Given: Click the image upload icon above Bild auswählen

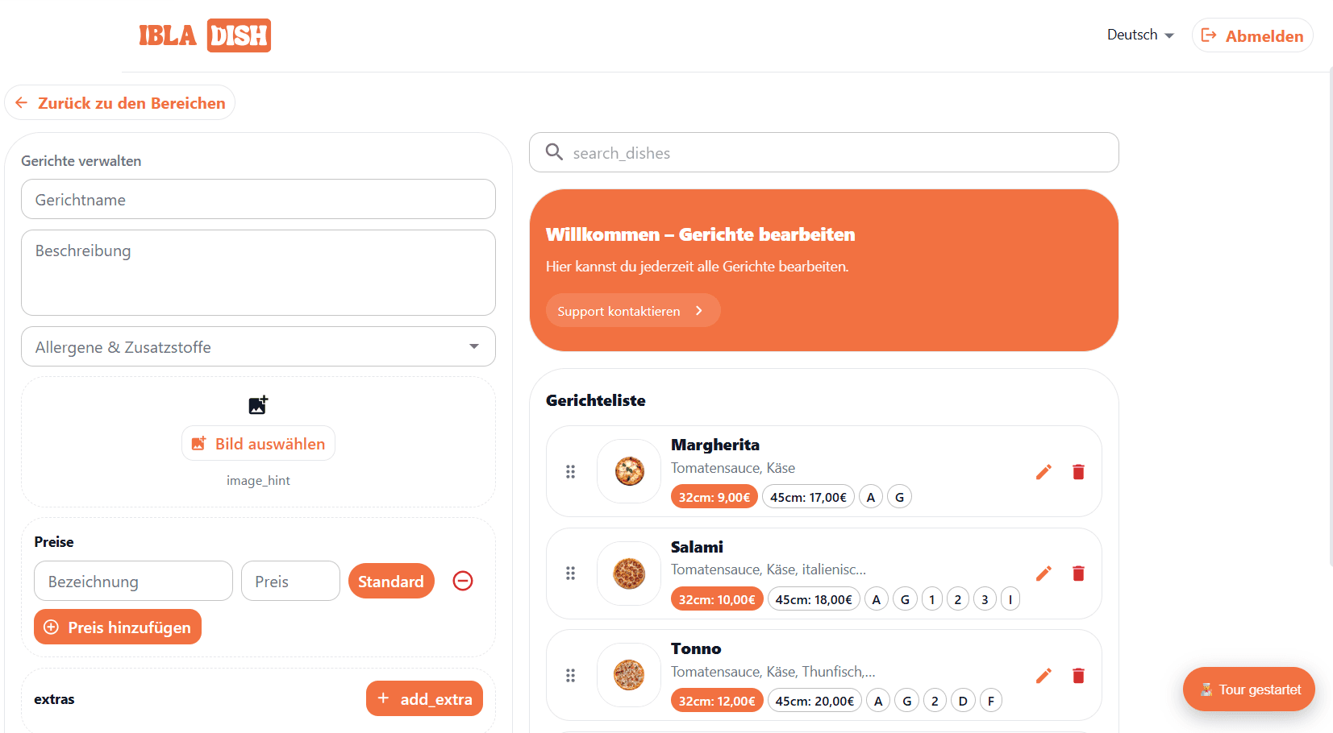Looking at the screenshot, I should [x=258, y=405].
